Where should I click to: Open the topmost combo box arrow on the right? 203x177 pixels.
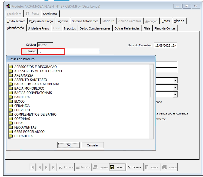[175, 81]
